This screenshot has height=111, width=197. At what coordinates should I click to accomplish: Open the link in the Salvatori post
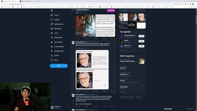[x=81, y=48]
